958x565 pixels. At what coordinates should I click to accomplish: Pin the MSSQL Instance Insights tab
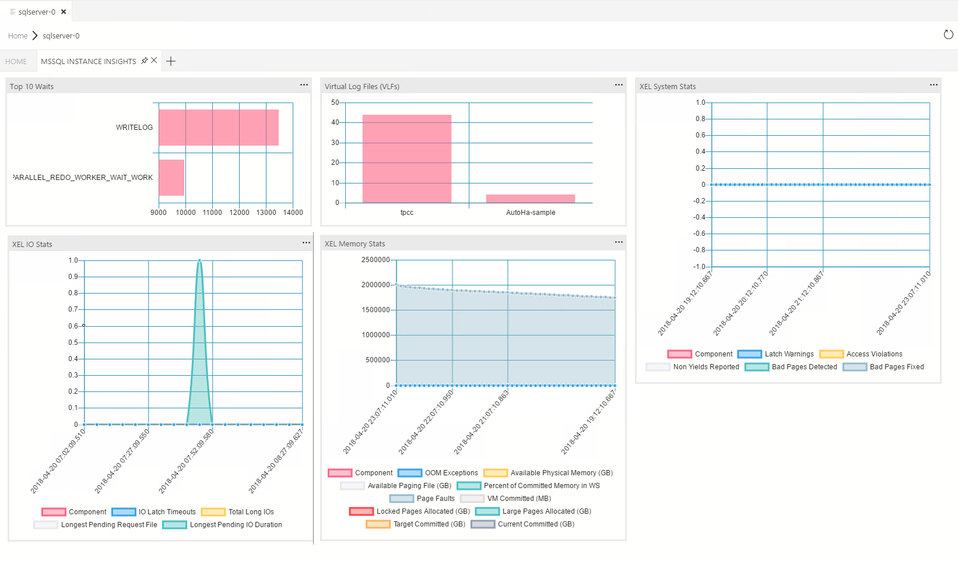pos(145,61)
